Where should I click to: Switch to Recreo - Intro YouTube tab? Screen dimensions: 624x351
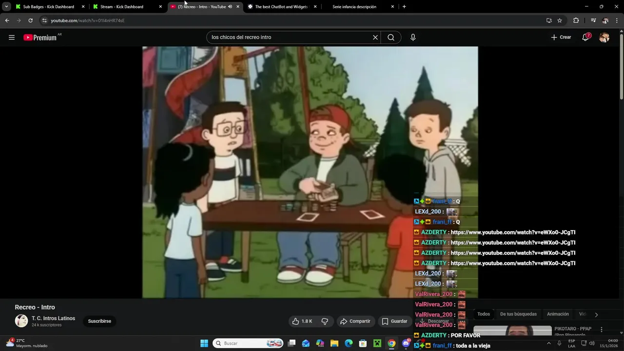tap(201, 7)
